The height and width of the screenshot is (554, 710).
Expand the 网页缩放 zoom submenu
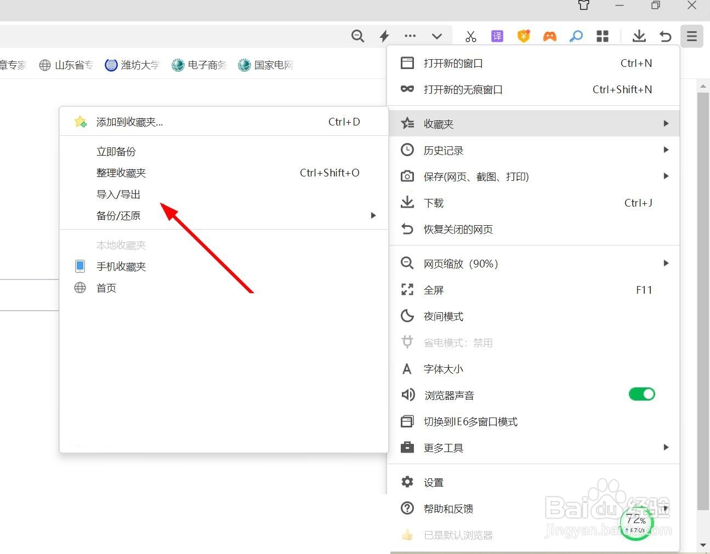(x=666, y=263)
